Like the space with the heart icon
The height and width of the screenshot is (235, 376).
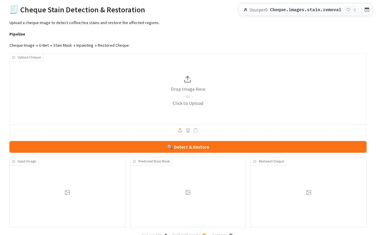(348, 10)
